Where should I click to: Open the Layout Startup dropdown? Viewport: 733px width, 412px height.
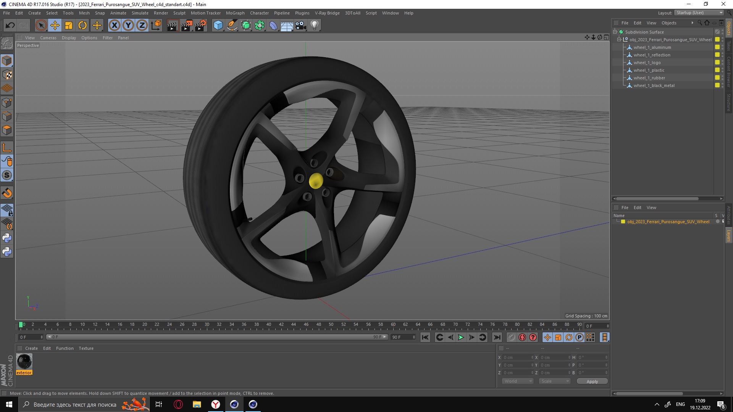click(x=699, y=13)
